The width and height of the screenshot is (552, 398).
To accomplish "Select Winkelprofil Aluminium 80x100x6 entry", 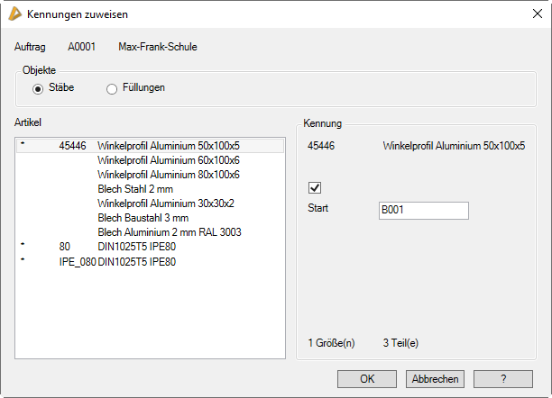I will [x=169, y=174].
